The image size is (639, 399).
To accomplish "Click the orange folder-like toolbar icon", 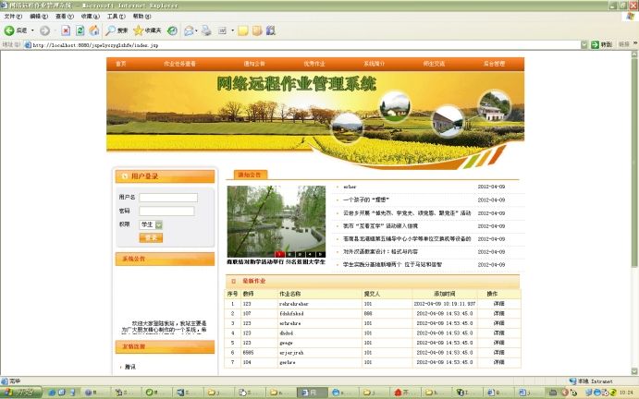I will click(257, 30).
